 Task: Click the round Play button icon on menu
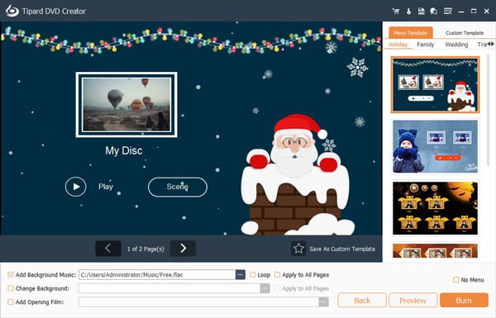pos(75,187)
